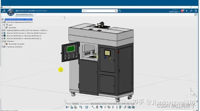
Task: Click the search magnifier icon
Action: pyautogui.click(x=116, y=11)
